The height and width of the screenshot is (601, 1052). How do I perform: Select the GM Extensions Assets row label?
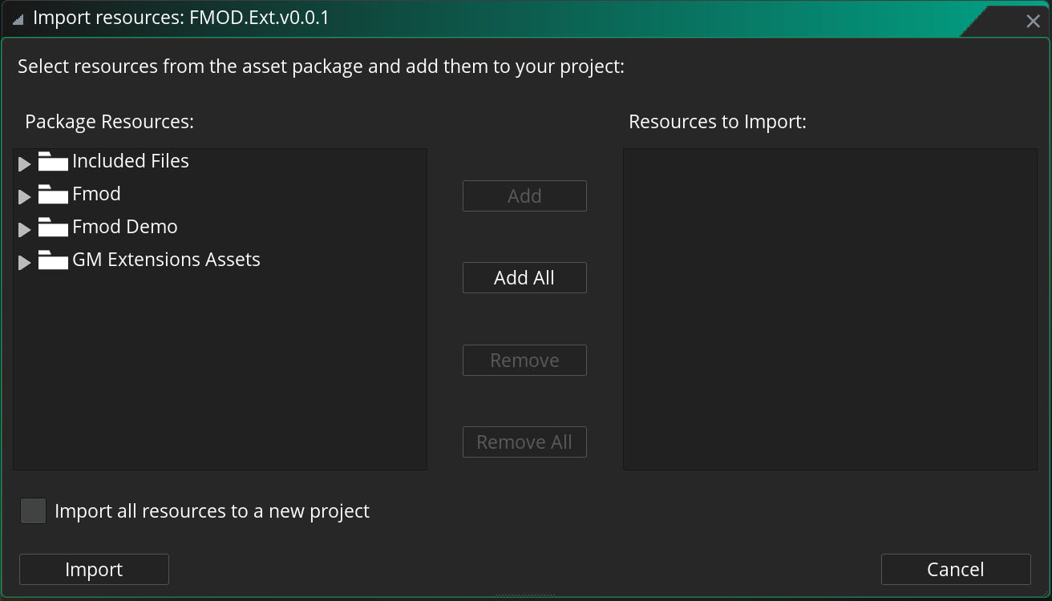(x=166, y=260)
